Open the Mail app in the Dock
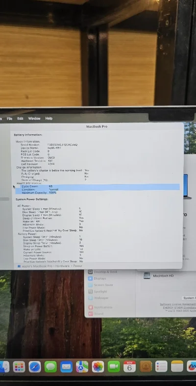Viewport: 196px width, 386px height. 66,367
